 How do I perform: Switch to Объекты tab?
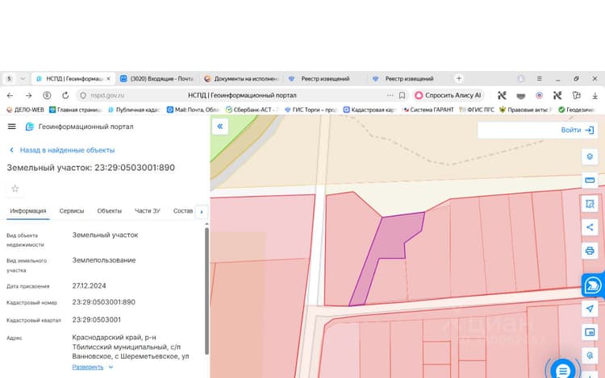[x=109, y=211]
